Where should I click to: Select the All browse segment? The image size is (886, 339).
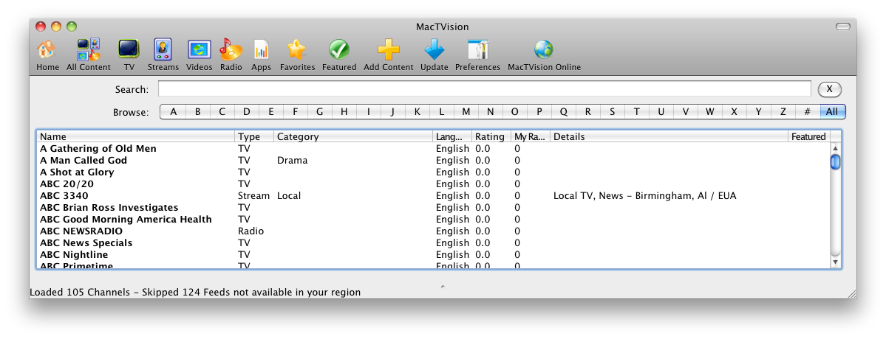coord(832,112)
